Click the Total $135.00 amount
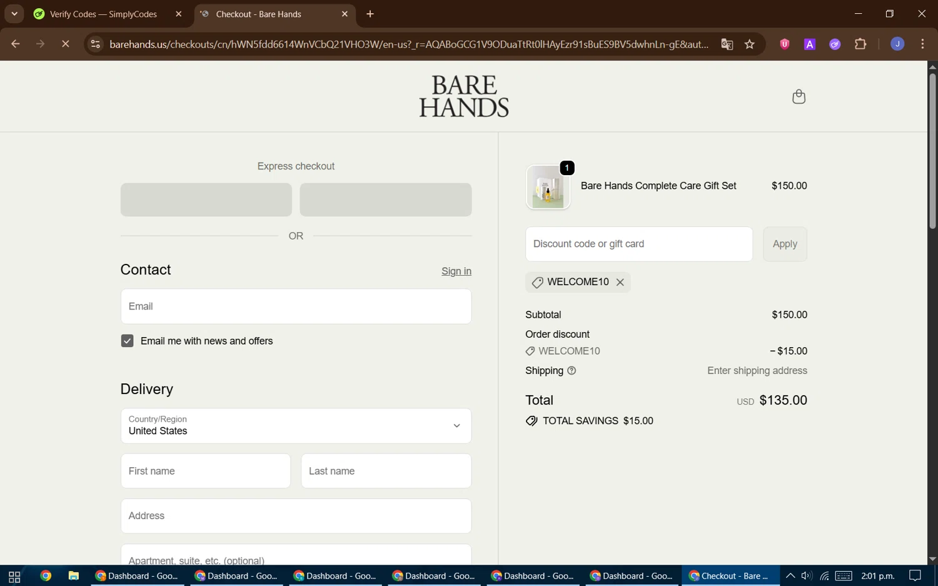 tap(783, 400)
